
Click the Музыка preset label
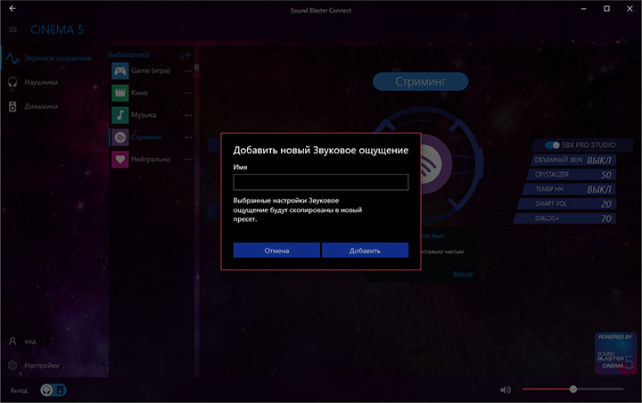(144, 115)
